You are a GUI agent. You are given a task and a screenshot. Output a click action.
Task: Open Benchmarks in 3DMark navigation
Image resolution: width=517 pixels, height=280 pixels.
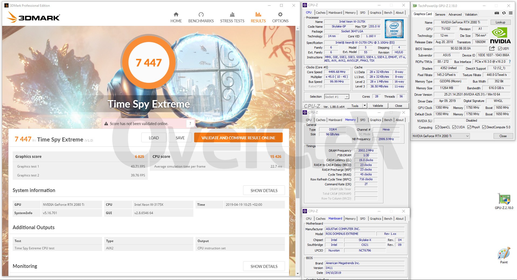click(201, 17)
